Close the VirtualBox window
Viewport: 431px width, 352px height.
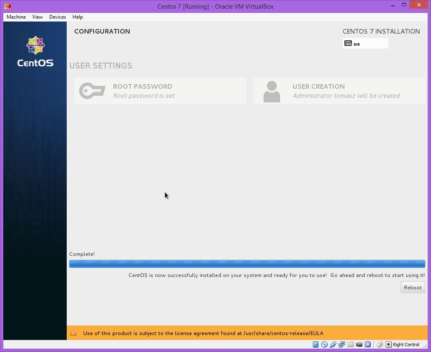tap(419, 5)
